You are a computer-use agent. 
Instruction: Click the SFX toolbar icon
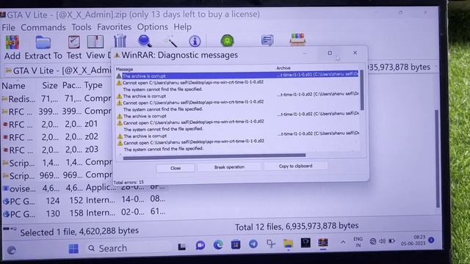(x=297, y=39)
